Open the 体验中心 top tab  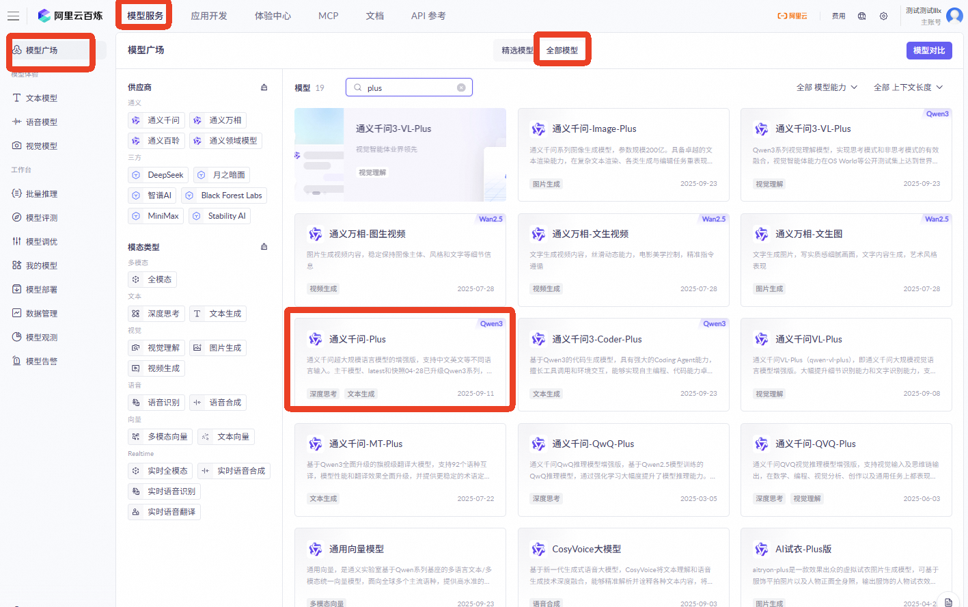(273, 16)
